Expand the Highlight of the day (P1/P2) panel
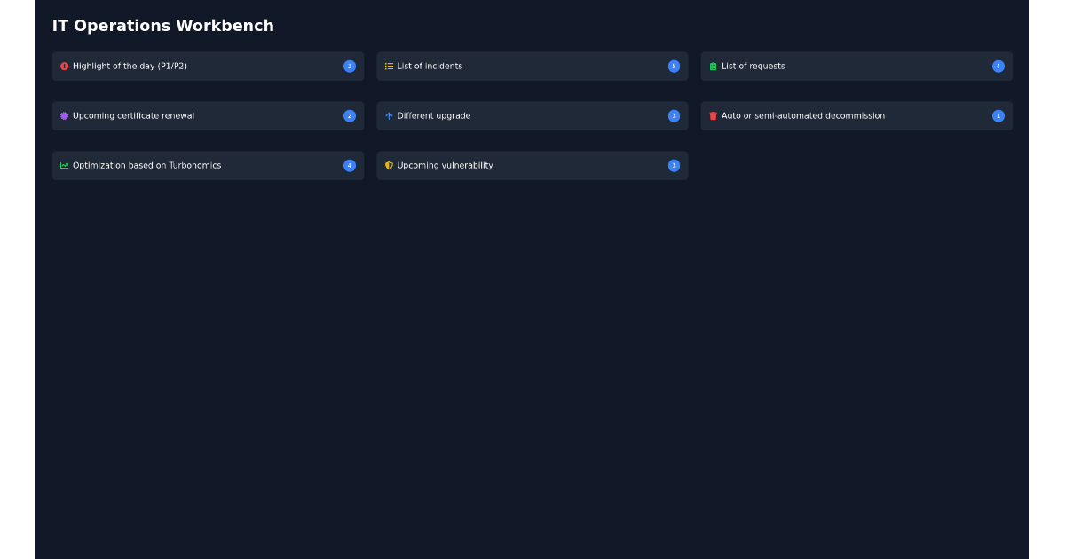 [x=208, y=66]
